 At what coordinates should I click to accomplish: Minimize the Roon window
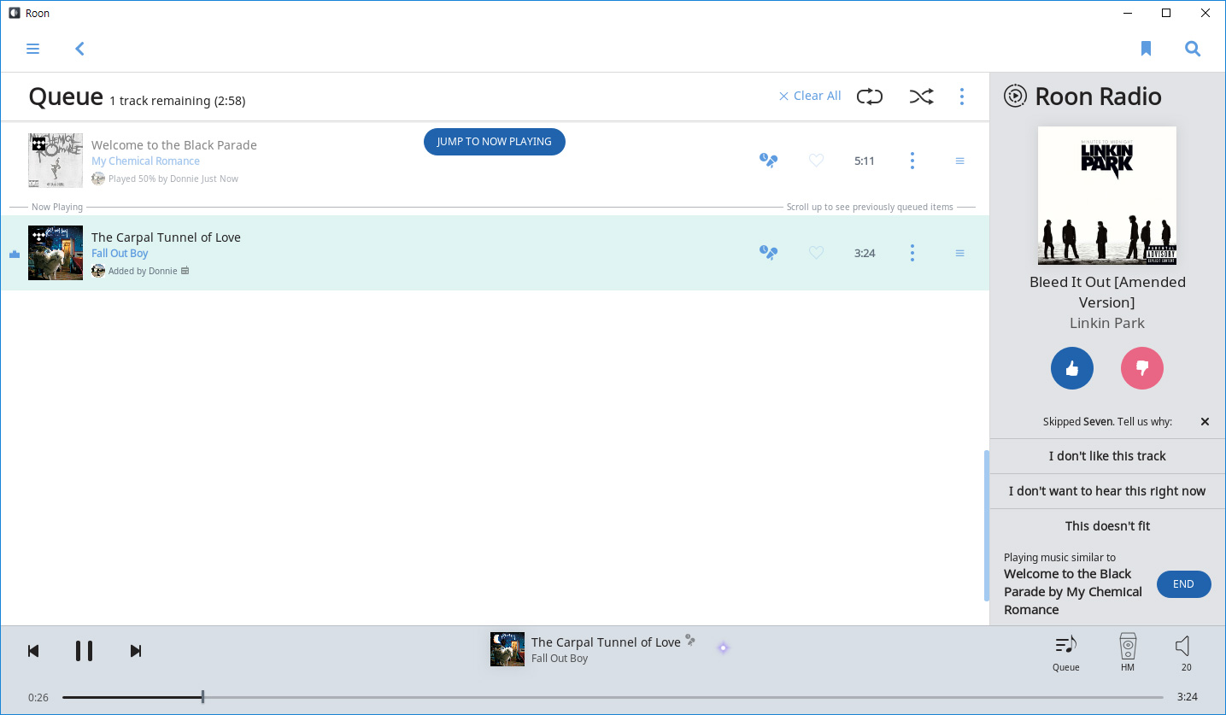[x=1127, y=13]
